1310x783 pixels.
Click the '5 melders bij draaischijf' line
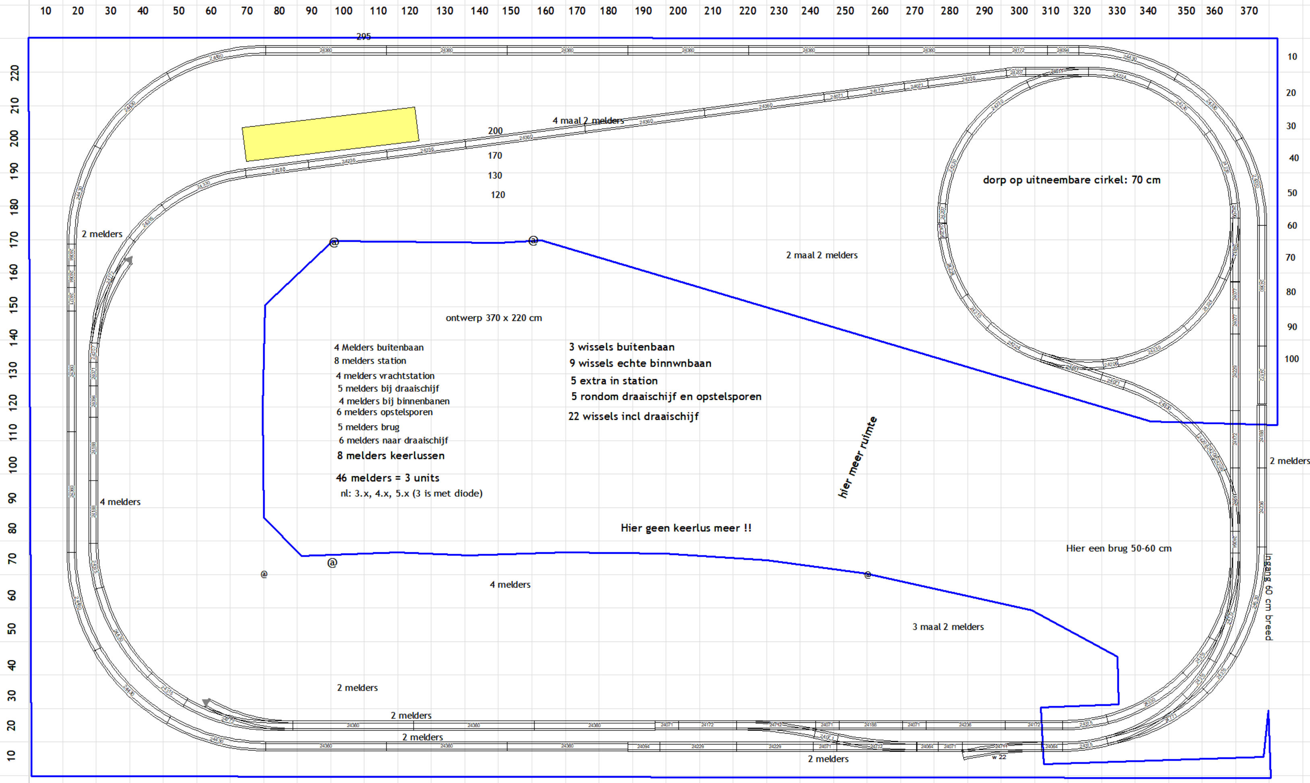click(388, 389)
